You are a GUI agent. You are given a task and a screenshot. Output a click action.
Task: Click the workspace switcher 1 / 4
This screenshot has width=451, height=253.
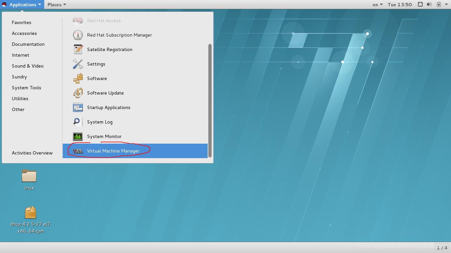coord(442,247)
